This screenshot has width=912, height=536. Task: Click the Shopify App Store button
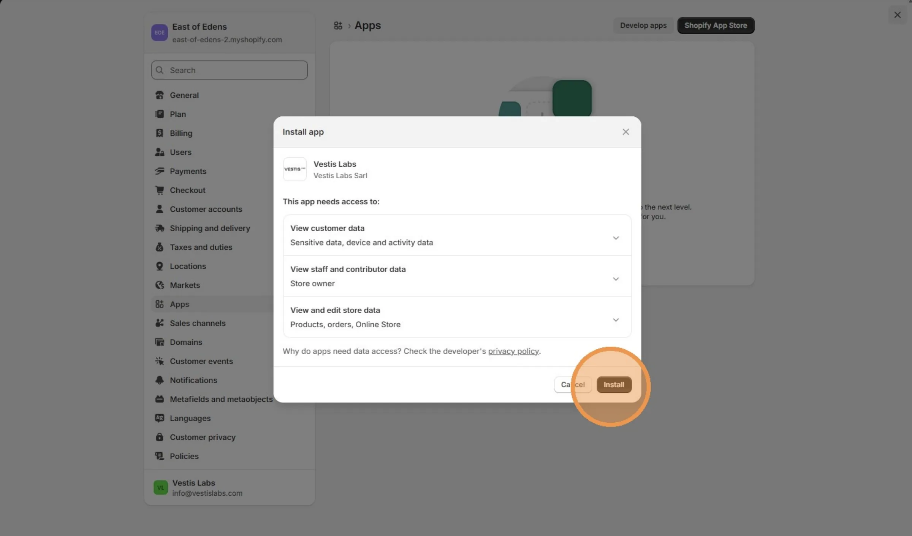coord(716,25)
